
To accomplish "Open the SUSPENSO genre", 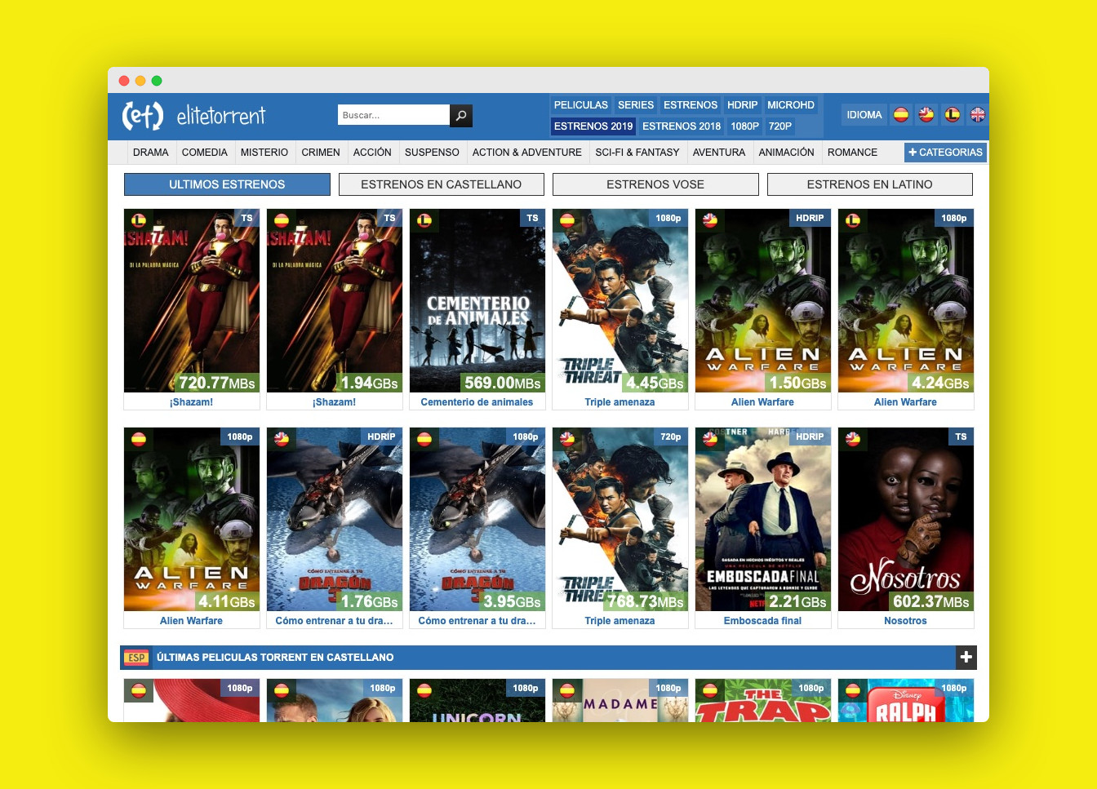I will [x=433, y=153].
